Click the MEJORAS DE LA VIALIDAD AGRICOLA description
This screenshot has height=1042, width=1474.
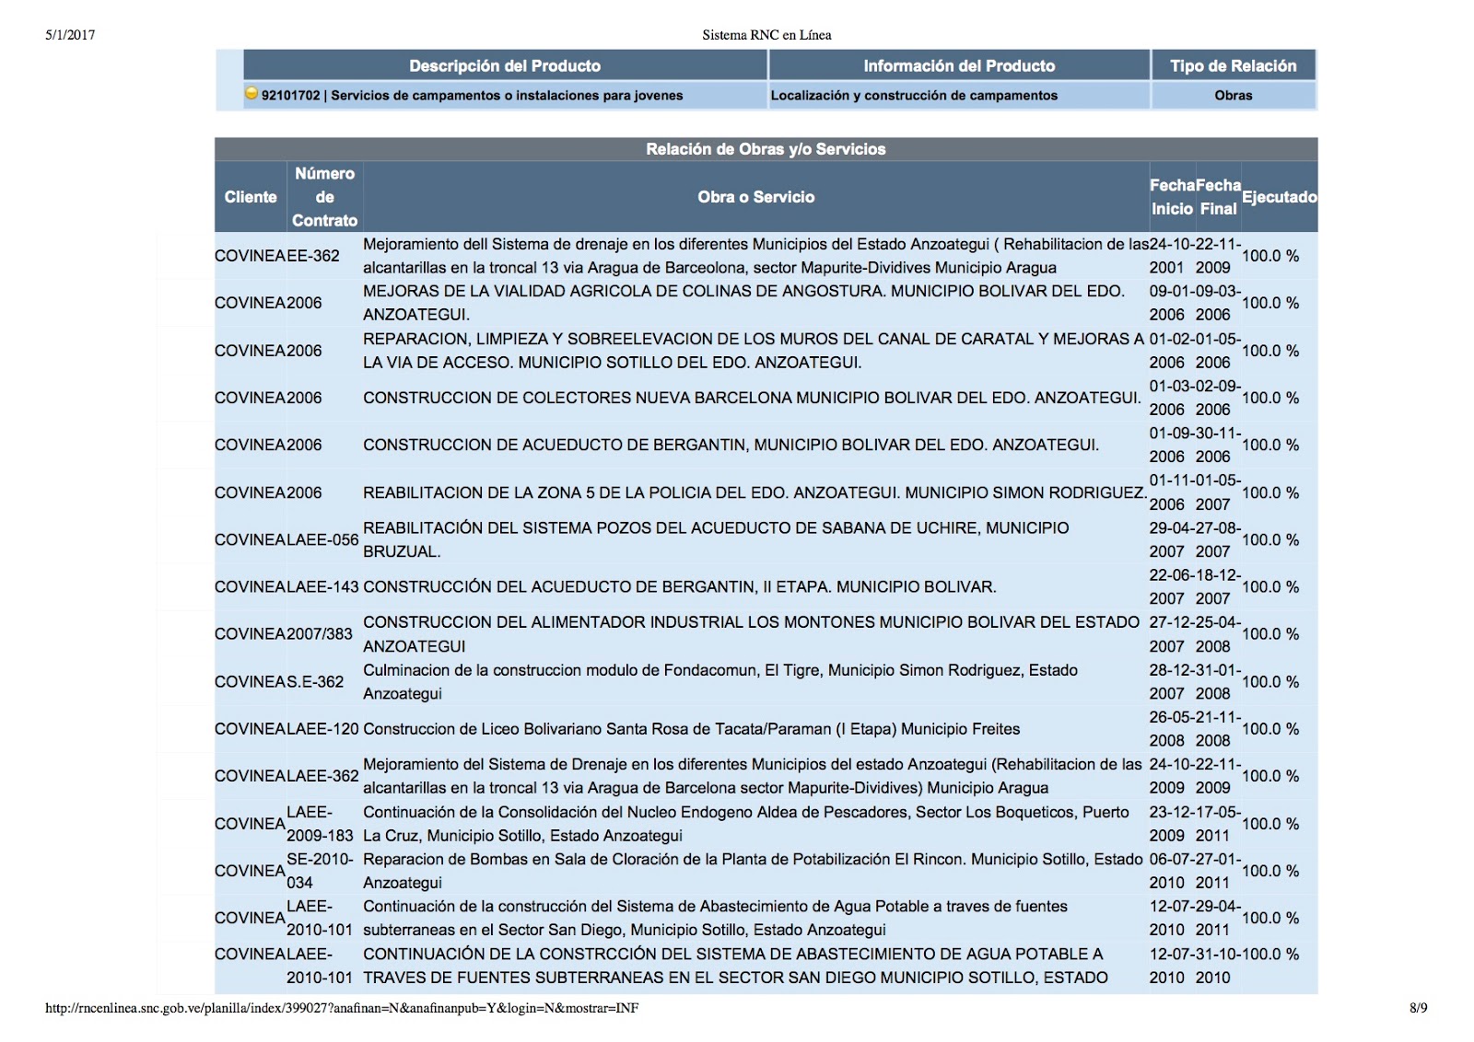(x=743, y=303)
